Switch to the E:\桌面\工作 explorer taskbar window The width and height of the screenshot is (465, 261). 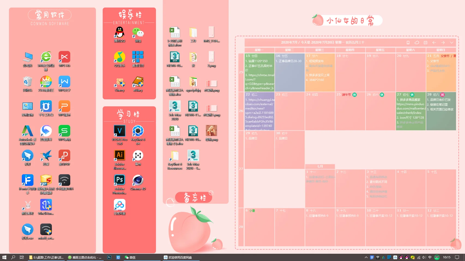point(46,257)
